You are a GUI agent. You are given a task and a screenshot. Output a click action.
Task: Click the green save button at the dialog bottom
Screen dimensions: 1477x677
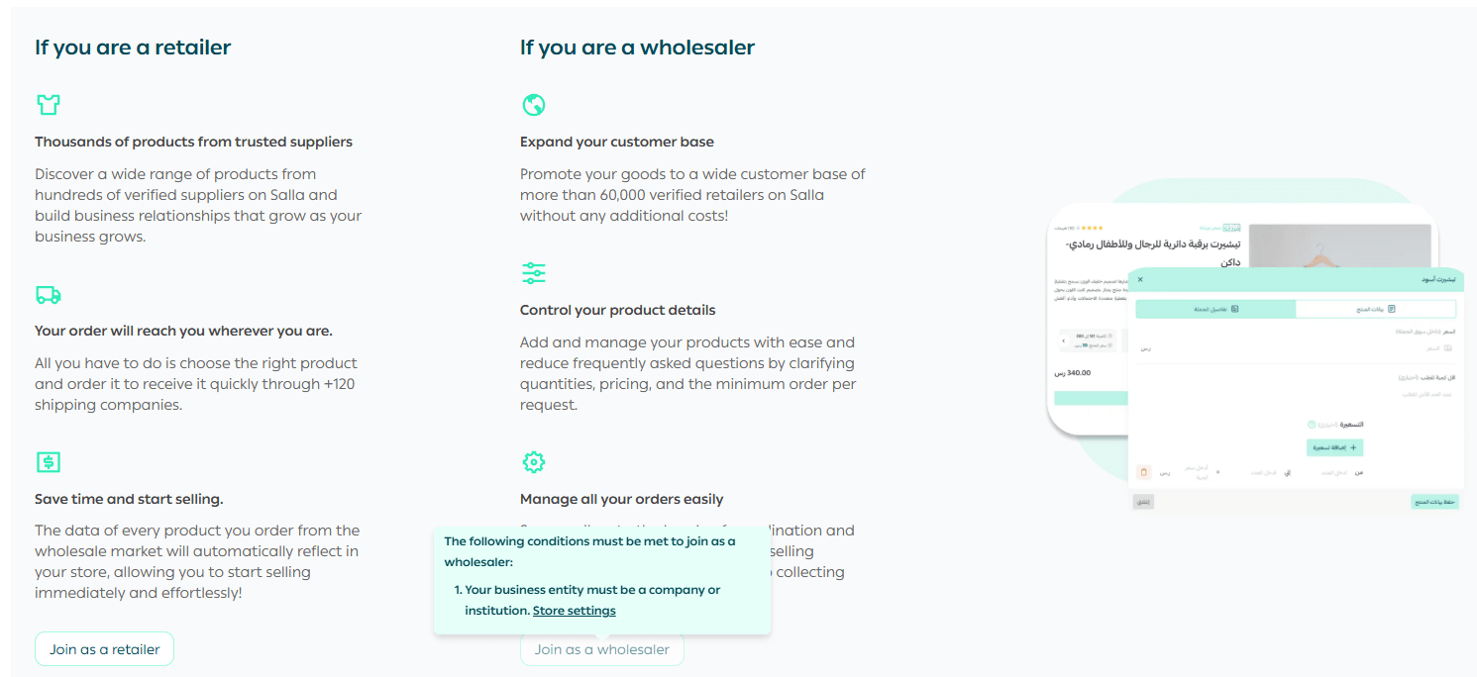[1434, 502]
